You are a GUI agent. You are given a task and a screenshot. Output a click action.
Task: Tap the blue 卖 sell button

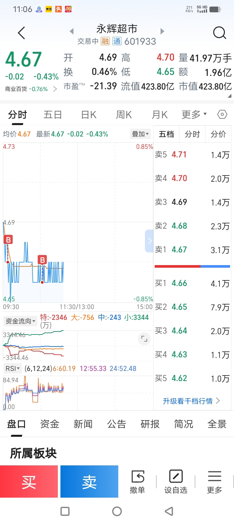point(89,481)
